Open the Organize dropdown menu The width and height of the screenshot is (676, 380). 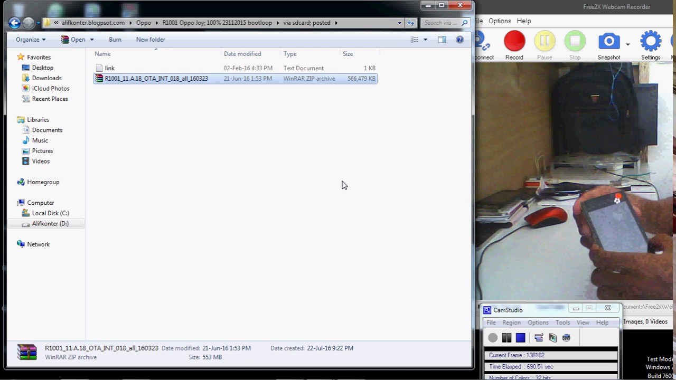31,40
